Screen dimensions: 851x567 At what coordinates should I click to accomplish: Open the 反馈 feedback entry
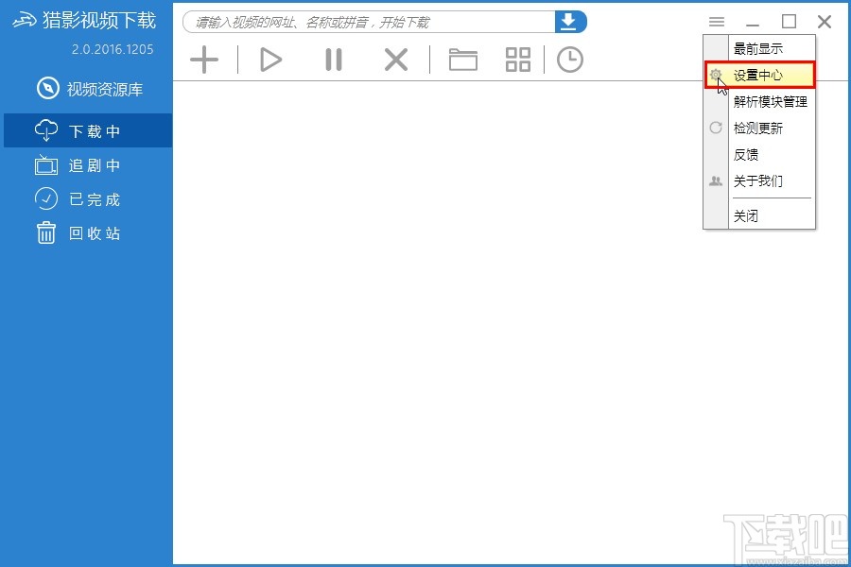point(759,155)
